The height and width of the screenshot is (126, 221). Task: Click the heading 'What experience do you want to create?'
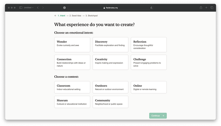click(x=94, y=25)
